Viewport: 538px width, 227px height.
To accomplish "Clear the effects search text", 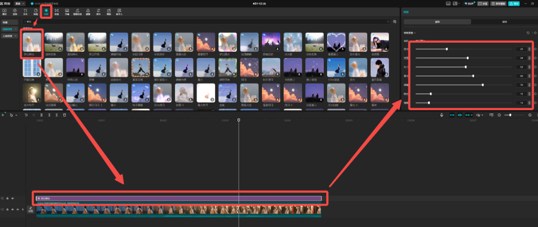I will (388, 21).
